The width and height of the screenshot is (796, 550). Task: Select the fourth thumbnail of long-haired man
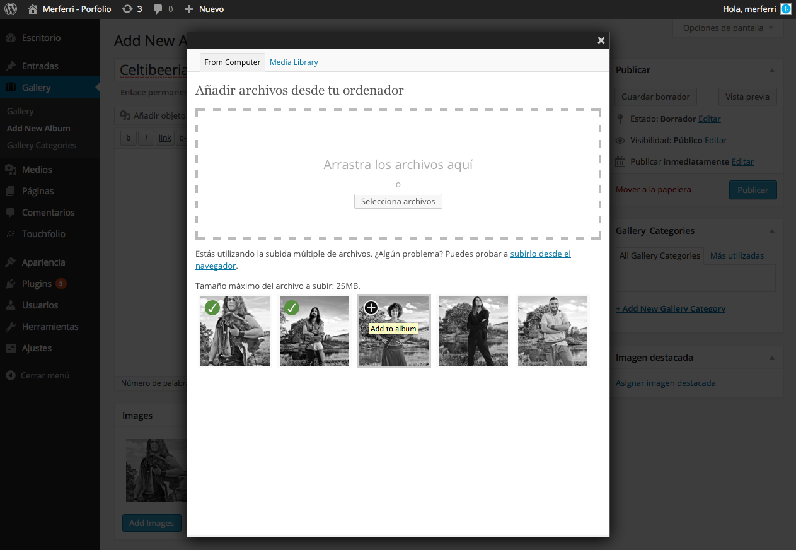[473, 331]
